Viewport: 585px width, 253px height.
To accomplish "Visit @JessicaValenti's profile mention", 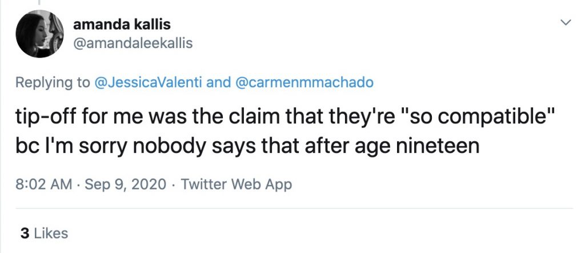I will (149, 83).
